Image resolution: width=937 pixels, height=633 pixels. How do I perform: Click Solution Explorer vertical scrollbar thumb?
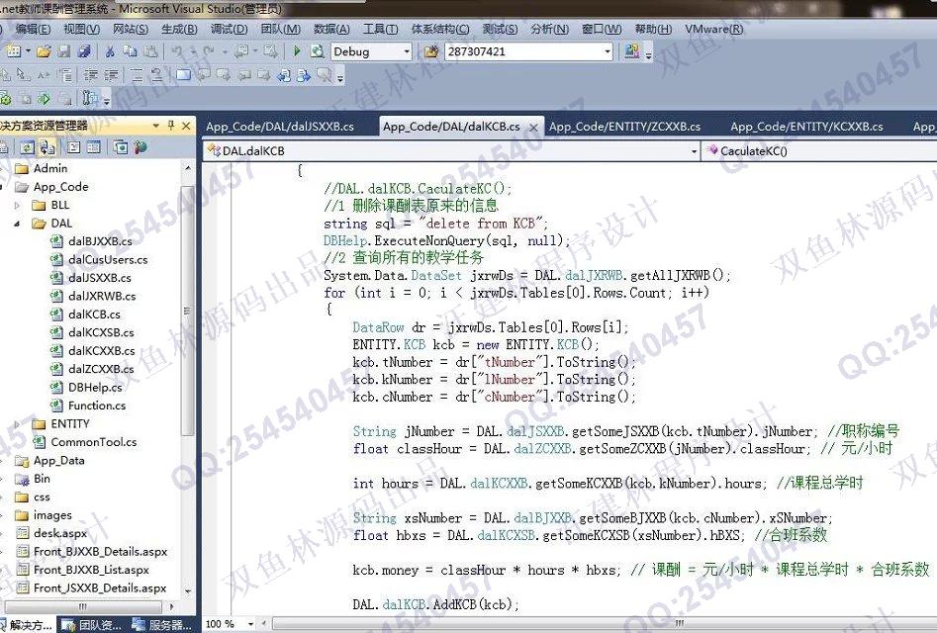tap(186, 311)
